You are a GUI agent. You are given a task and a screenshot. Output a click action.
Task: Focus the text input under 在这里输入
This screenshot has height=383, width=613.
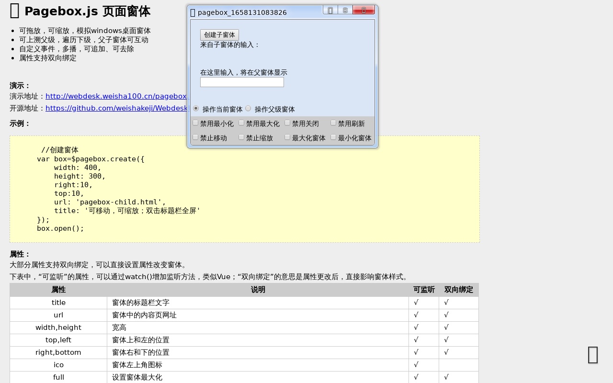point(242,82)
